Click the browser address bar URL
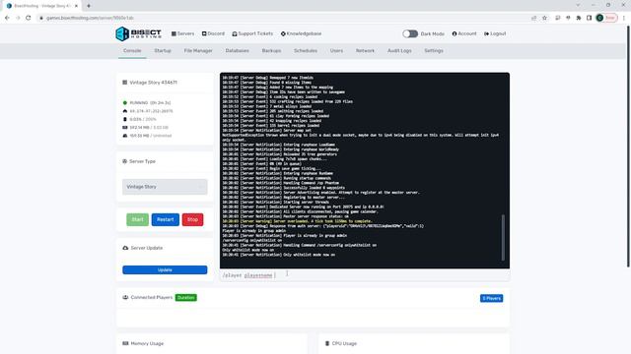The image size is (631, 354). (x=90, y=18)
